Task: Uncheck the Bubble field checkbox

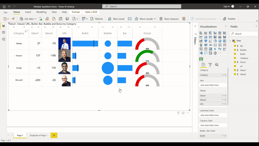Action: (x=235, y=50)
